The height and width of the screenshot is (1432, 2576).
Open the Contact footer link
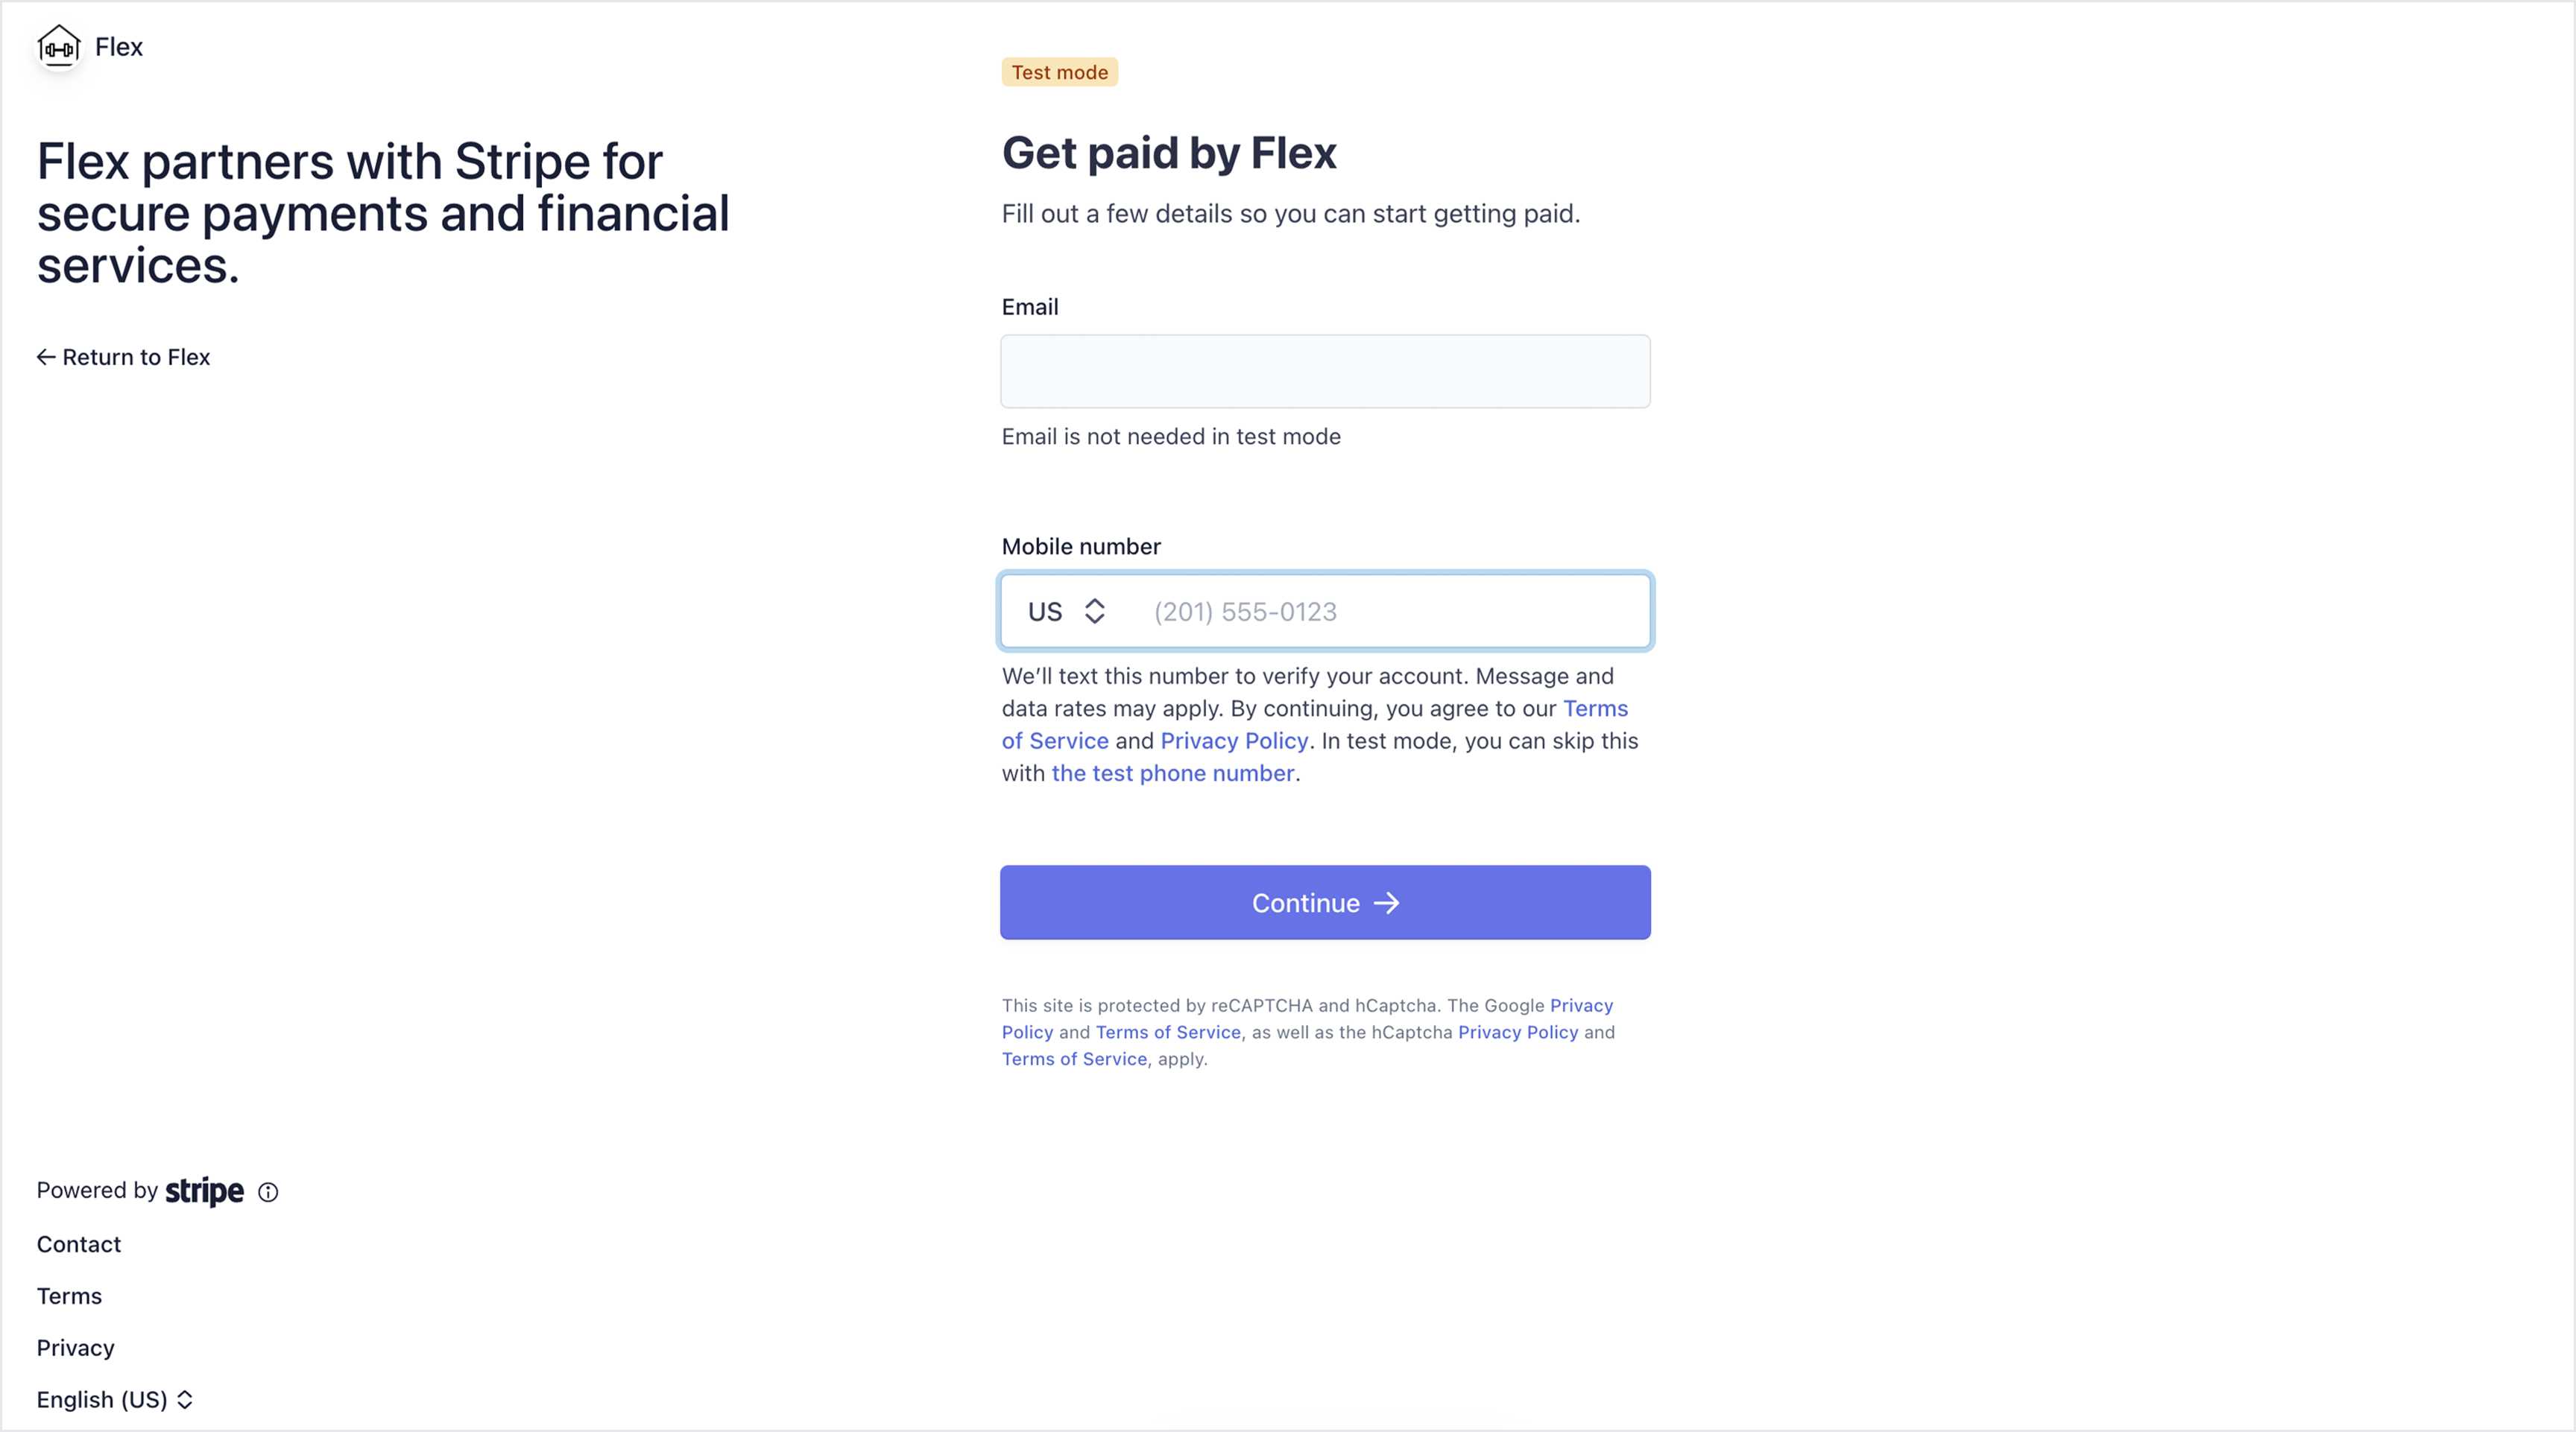(79, 1244)
